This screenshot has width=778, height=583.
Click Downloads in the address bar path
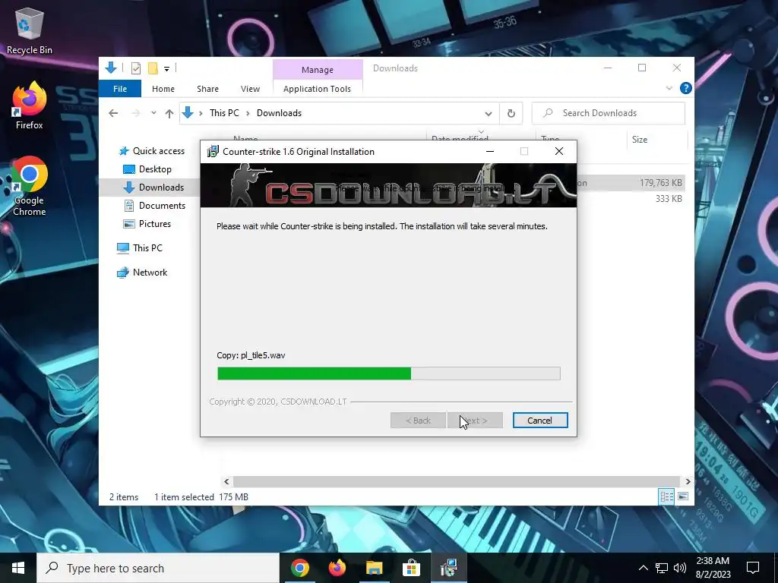pyautogui.click(x=279, y=113)
